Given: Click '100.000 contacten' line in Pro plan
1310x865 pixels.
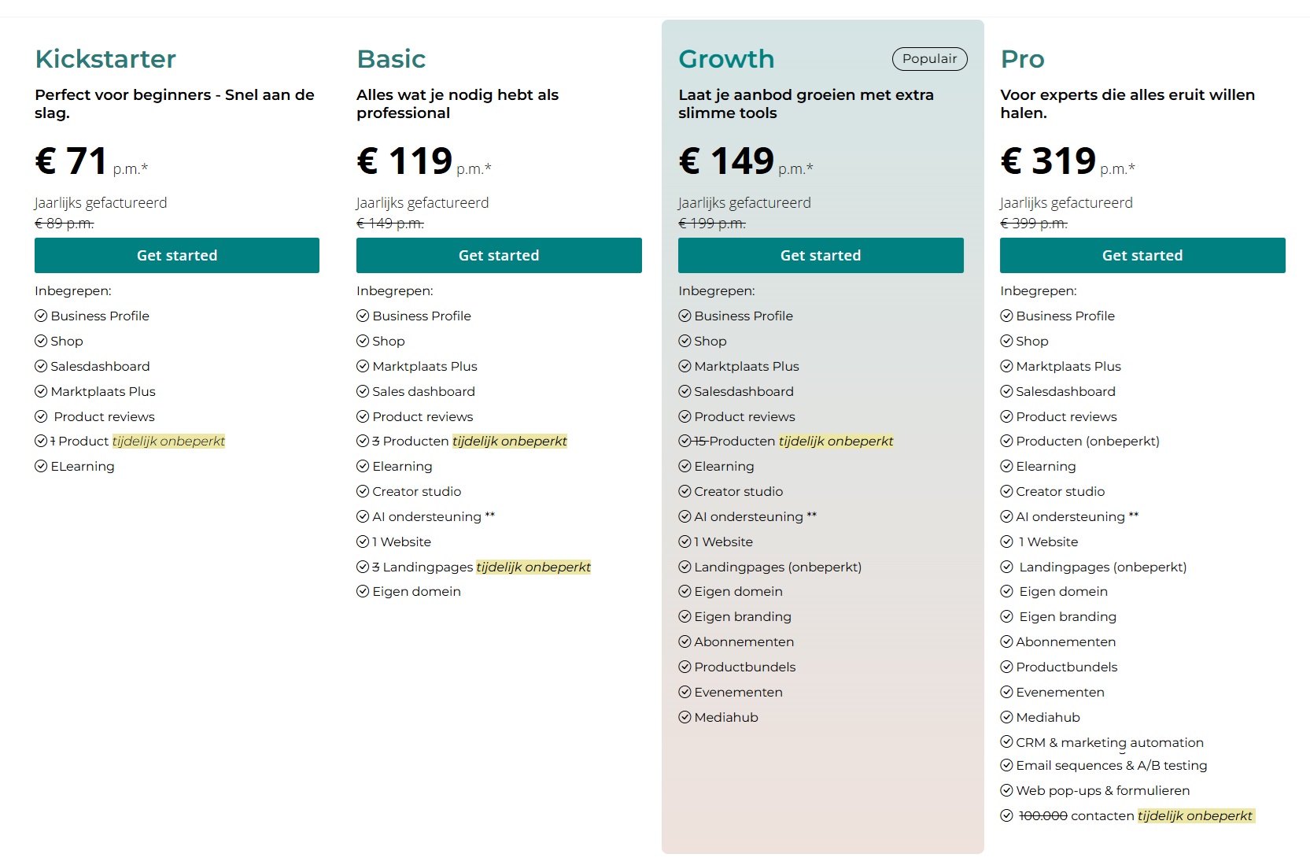Looking at the screenshot, I should (1076, 815).
